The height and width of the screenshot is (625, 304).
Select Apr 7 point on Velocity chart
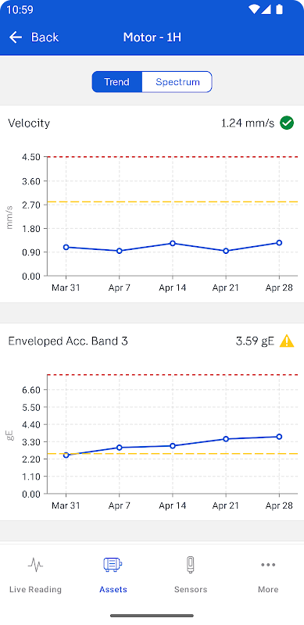pyautogui.click(x=119, y=251)
